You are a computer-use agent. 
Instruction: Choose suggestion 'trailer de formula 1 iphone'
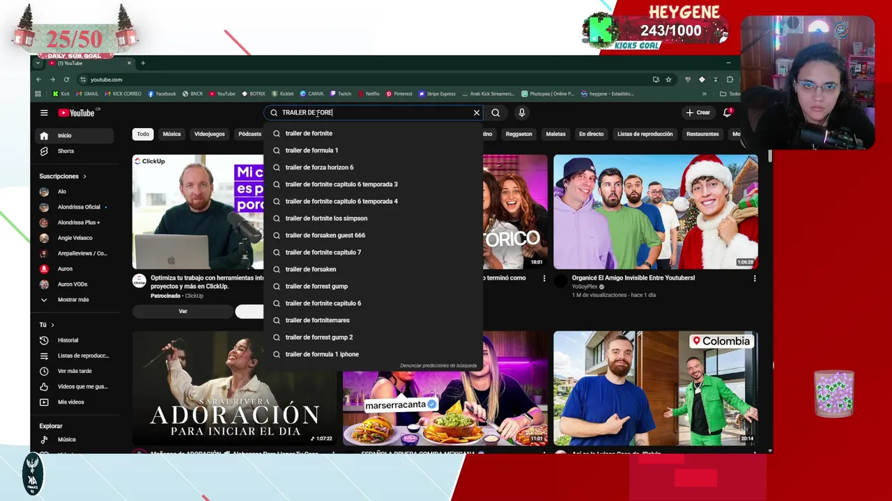[x=374, y=354]
